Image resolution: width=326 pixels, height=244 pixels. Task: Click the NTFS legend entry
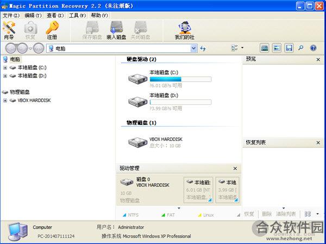coord(130,215)
